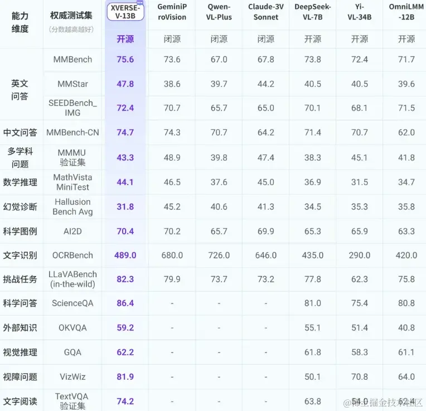Click the 科学问答 category cell
The width and height of the screenshot is (426, 411).
[20, 303]
